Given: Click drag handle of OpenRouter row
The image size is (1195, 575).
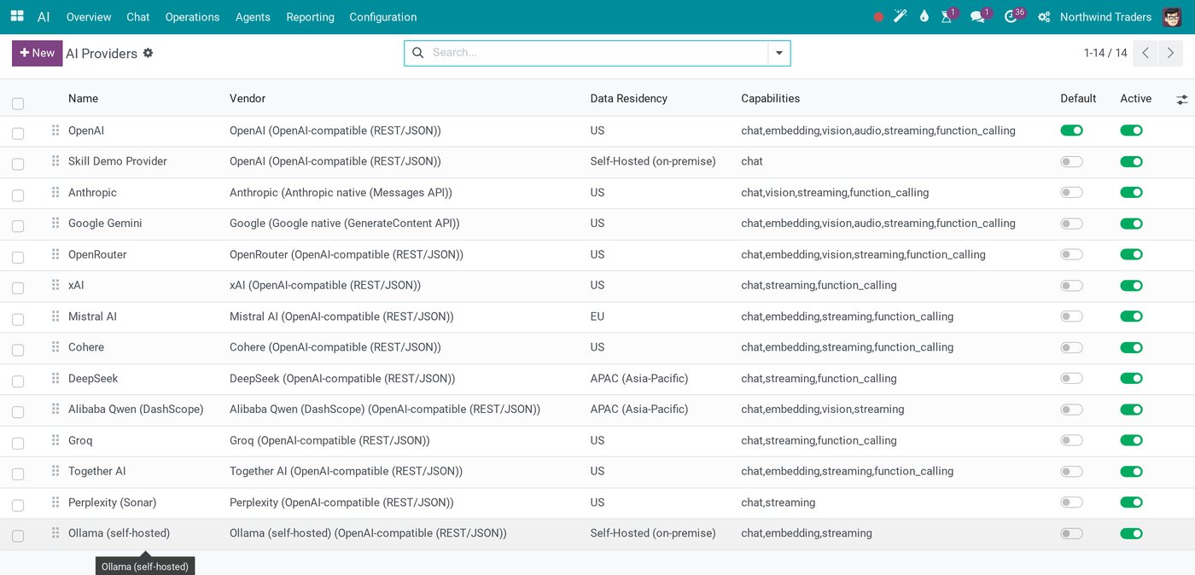Looking at the screenshot, I should 55,254.
